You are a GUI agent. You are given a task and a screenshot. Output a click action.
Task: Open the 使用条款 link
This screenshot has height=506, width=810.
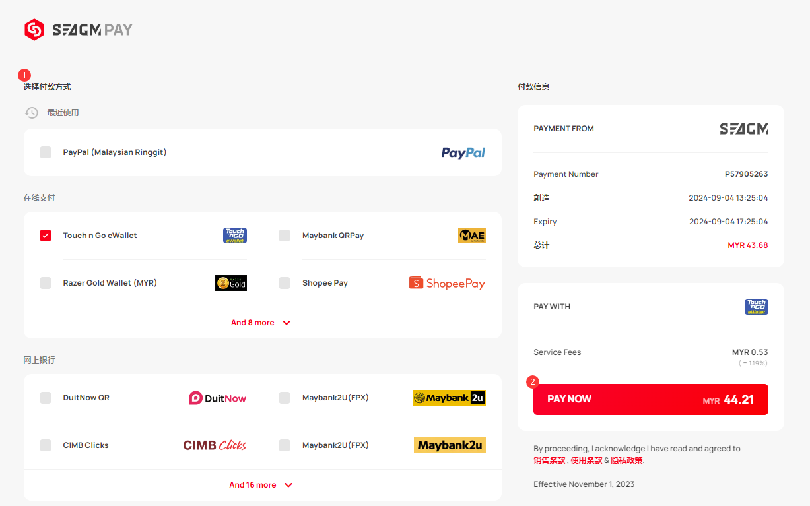pos(586,460)
